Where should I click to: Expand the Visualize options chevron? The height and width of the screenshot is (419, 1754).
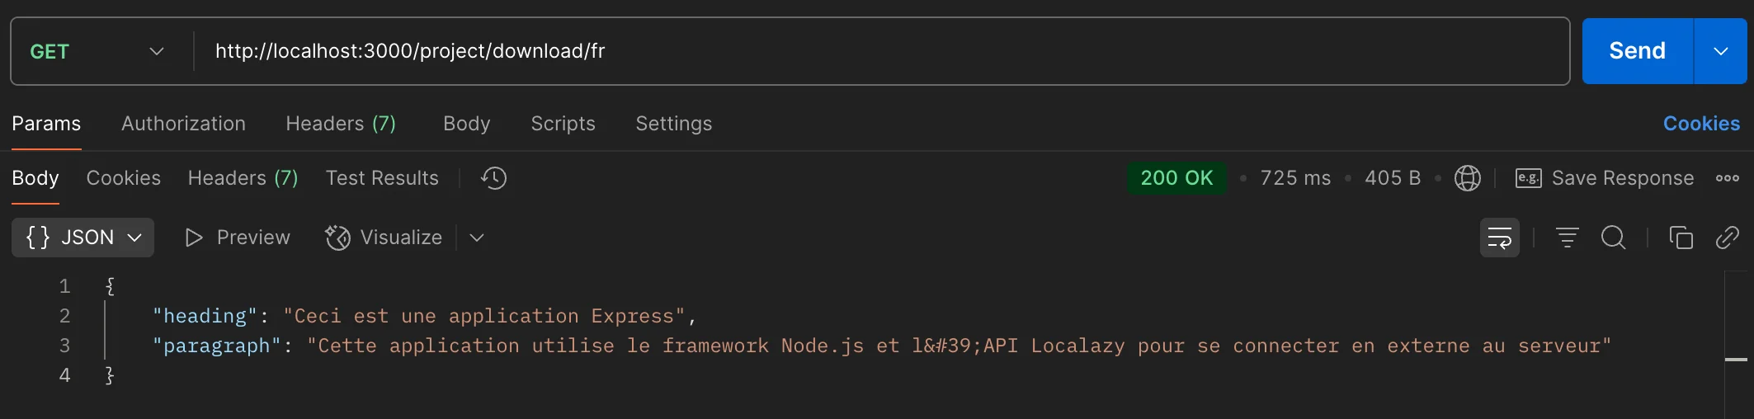click(x=477, y=238)
